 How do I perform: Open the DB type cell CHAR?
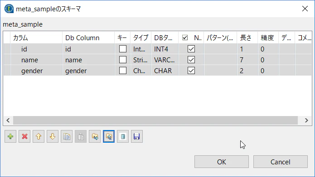165,71
